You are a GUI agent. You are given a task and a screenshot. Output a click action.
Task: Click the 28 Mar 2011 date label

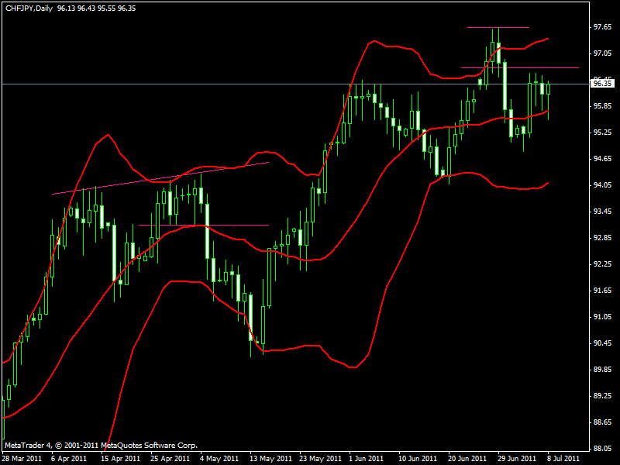click(x=22, y=459)
